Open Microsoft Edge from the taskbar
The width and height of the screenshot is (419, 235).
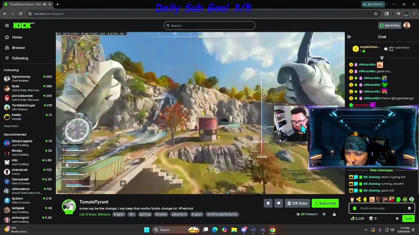click(x=215, y=230)
